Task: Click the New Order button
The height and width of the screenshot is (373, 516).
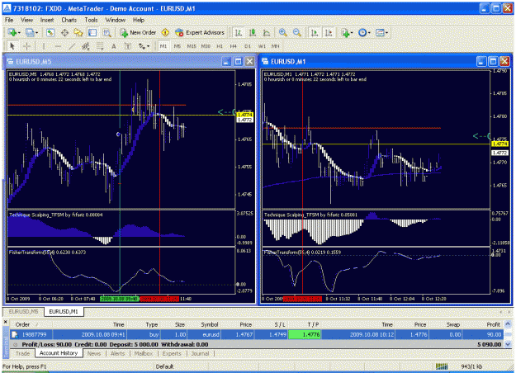Action: pyautogui.click(x=138, y=32)
